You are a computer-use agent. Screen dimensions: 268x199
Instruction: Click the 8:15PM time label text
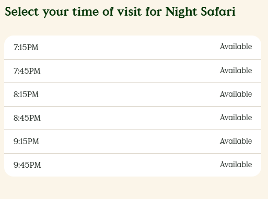[x=26, y=95]
